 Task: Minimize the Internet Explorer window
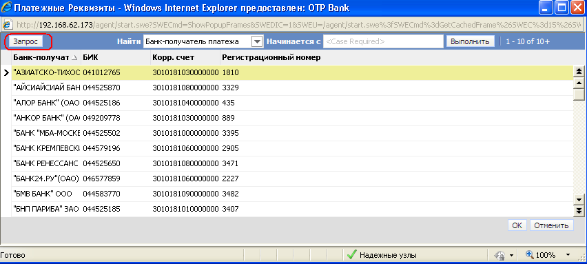546,8
